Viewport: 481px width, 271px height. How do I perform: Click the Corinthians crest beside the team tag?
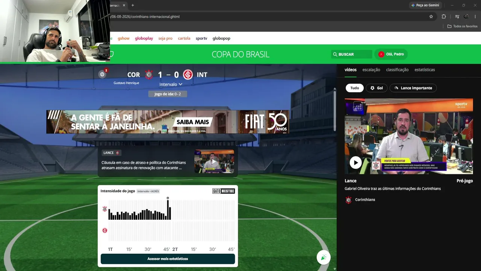pyautogui.click(x=349, y=200)
